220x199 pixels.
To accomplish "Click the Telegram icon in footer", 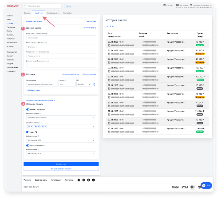I will pos(79,180).
